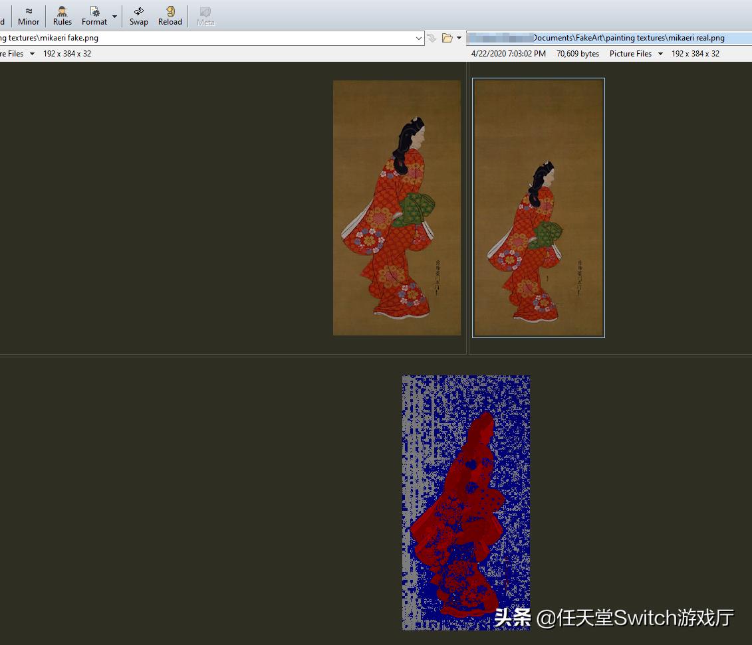Click the right pane's 192 x 384 x 32 text
Screen dimensions: 752x645
tap(695, 54)
